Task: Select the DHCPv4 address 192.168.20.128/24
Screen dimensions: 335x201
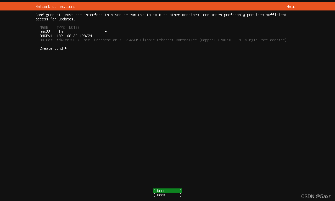Action: (x=74, y=36)
